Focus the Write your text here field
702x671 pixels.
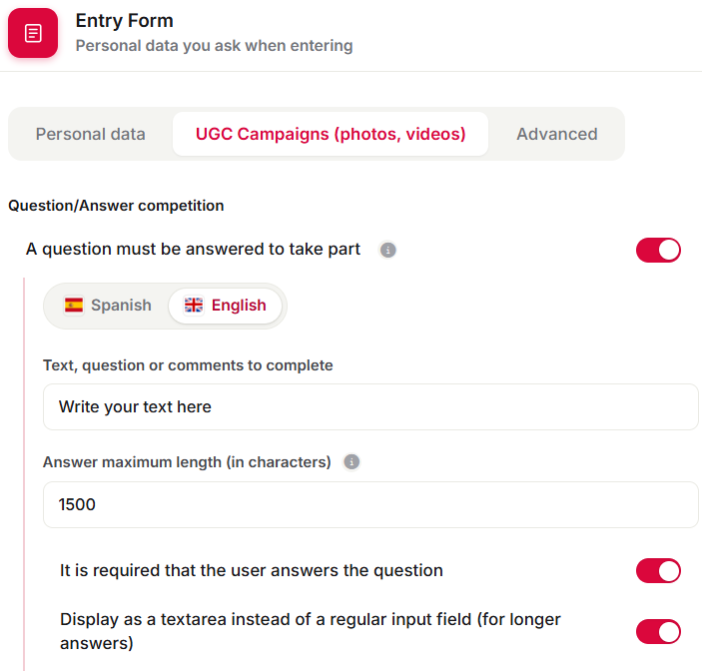370,407
